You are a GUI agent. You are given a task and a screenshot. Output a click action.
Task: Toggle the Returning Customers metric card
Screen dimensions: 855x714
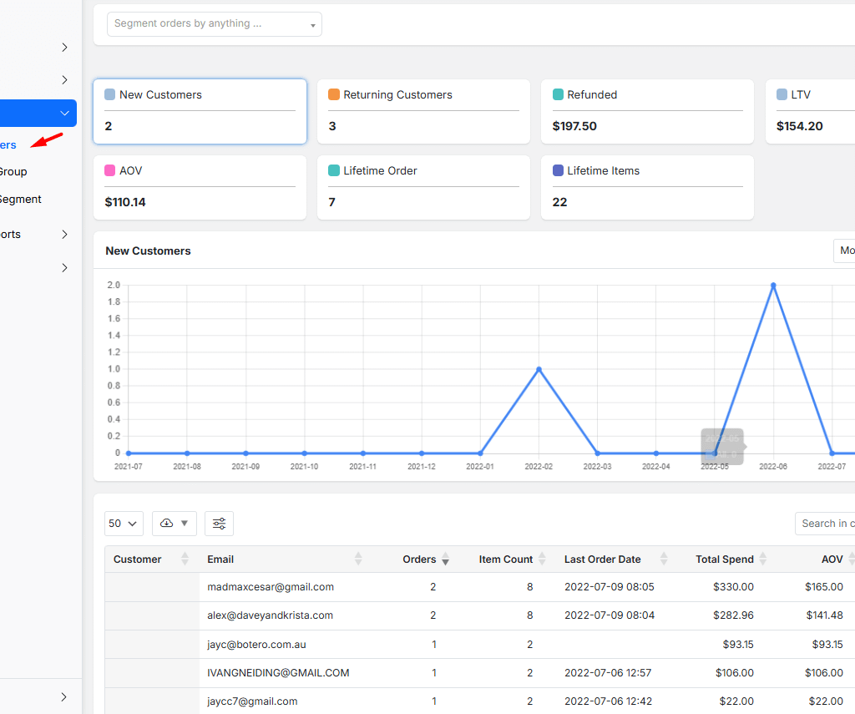click(x=423, y=111)
